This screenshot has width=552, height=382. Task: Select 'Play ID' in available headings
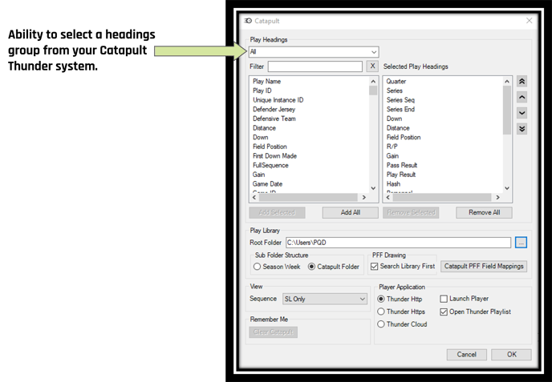tap(262, 90)
